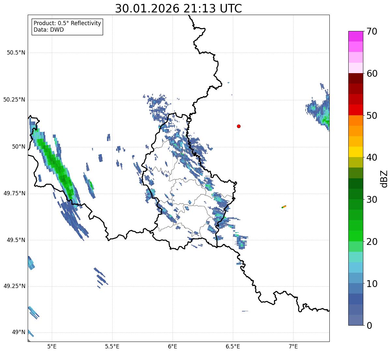The width and height of the screenshot is (392, 353).
Task: Click the 49.75°N latitude label
Action: (14, 193)
